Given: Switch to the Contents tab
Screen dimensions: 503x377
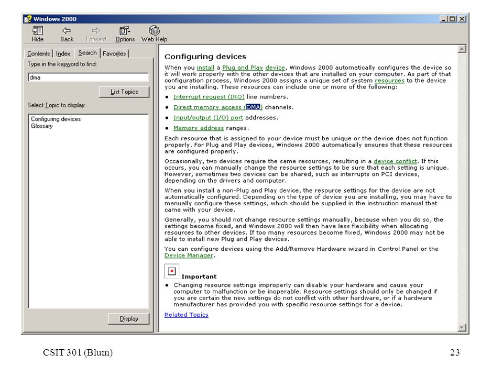Looking at the screenshot, I should [x=38, y=53].
